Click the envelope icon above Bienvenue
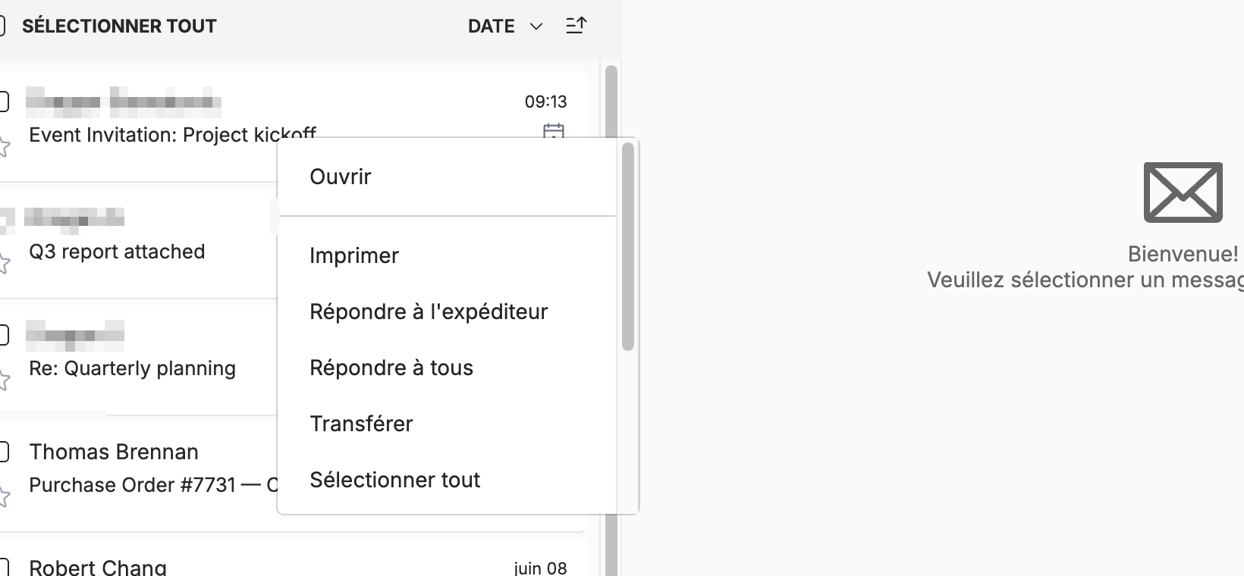Viewport: 1244px width, 576px height. coord(1183,193)
